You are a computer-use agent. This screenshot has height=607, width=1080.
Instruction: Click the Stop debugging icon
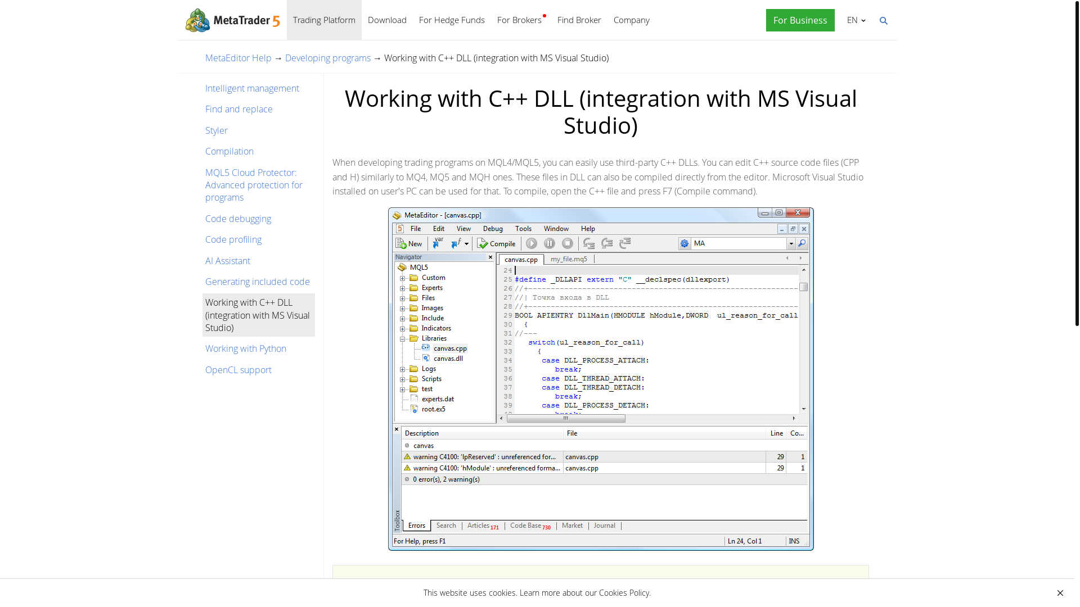568,243
